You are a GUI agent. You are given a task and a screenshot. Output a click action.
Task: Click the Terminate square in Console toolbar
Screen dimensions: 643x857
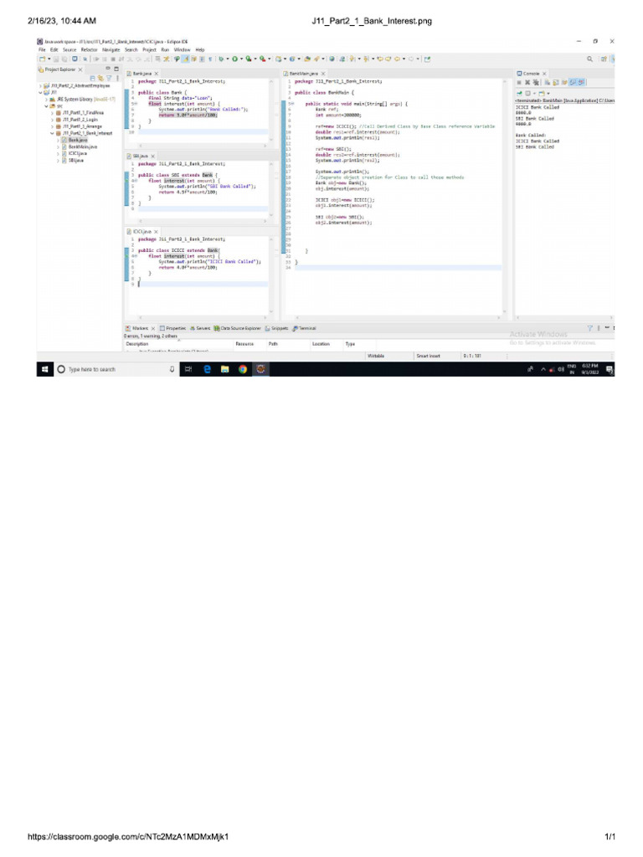coord(519,83)
